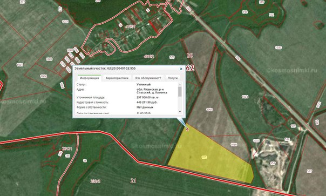This screenshot has height=196, width=326.
Task: Select parcel label 1021 on left field
Action: (x=20, y=65)
